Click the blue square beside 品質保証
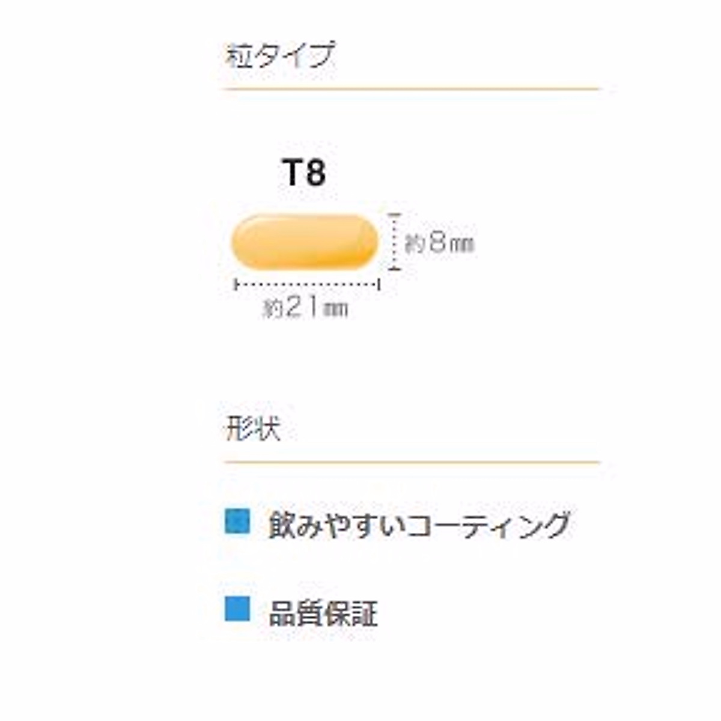This screenshot has height=721, width=721. coord(237,609)
